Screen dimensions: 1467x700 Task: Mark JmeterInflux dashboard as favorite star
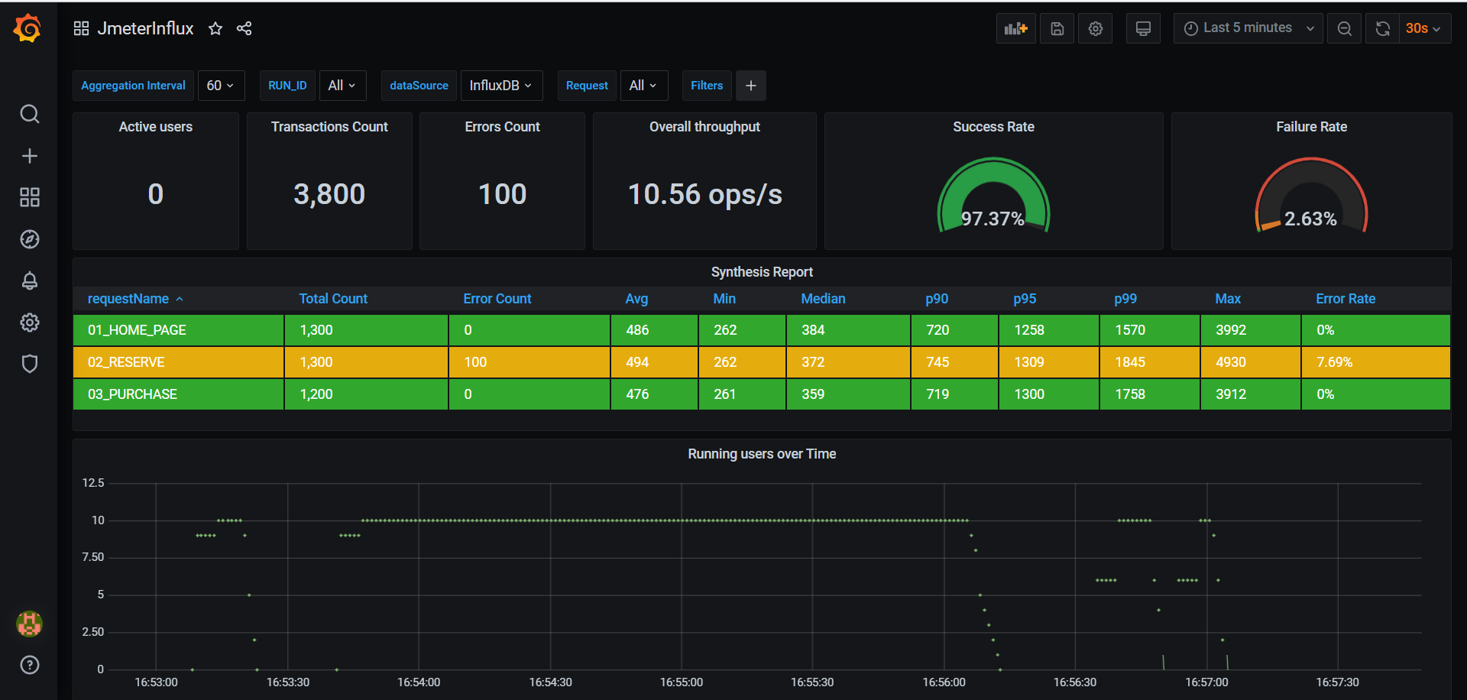215,28
